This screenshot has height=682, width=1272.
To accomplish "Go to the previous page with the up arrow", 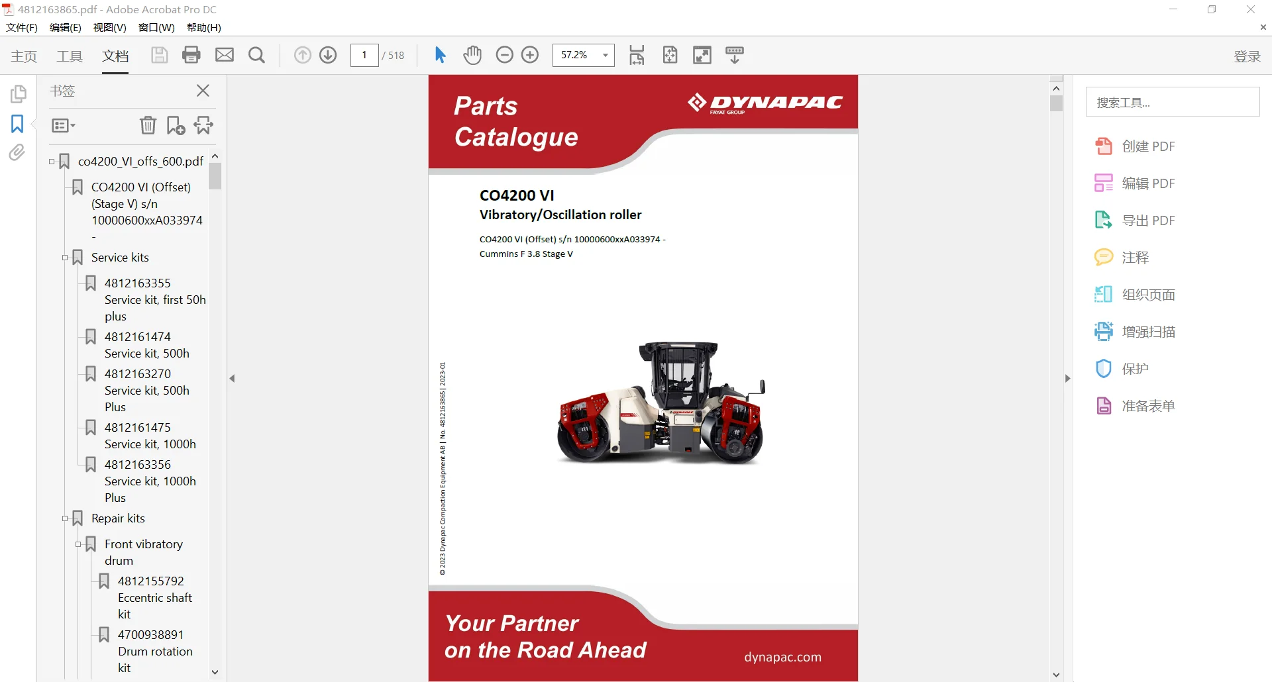I will [303, 55].
